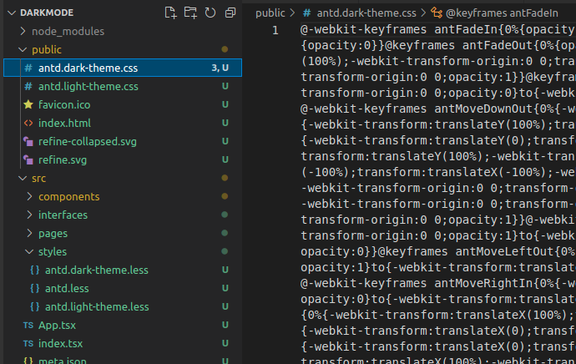Click the braces icon beside antd.less
The image size is (576, 364).
click(x=35, y=288)
